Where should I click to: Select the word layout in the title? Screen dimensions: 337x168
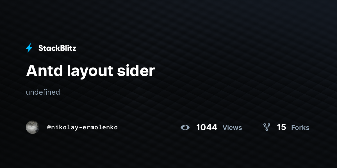tap(90, 71)
